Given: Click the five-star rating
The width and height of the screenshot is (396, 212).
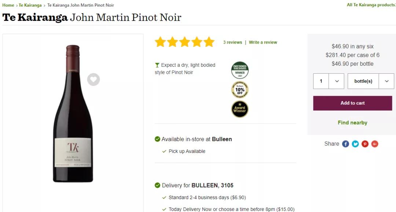Looking at the screenshot, I should click(x=184, y=42).
